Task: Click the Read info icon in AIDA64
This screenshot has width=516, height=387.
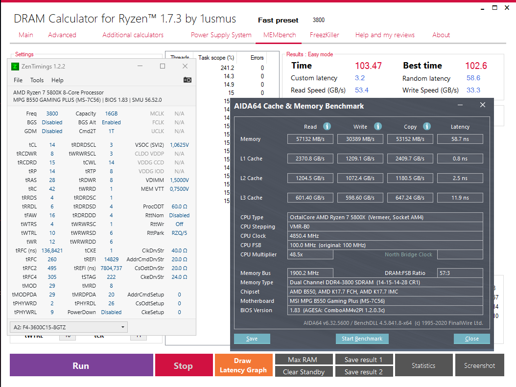Action: [x=327, y=126]
